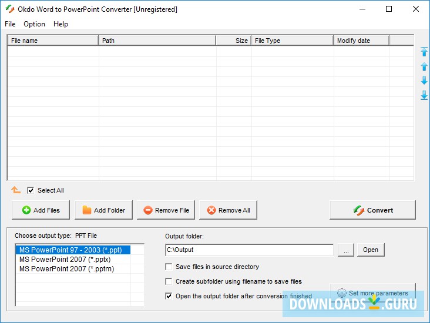Click the move-up arrow icon
This screenshot has width=430, height=323.
click(x=424, y=66)
